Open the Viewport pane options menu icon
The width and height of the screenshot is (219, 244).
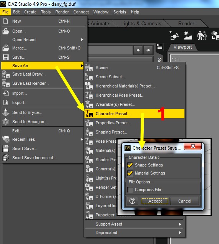pos(159,46)
